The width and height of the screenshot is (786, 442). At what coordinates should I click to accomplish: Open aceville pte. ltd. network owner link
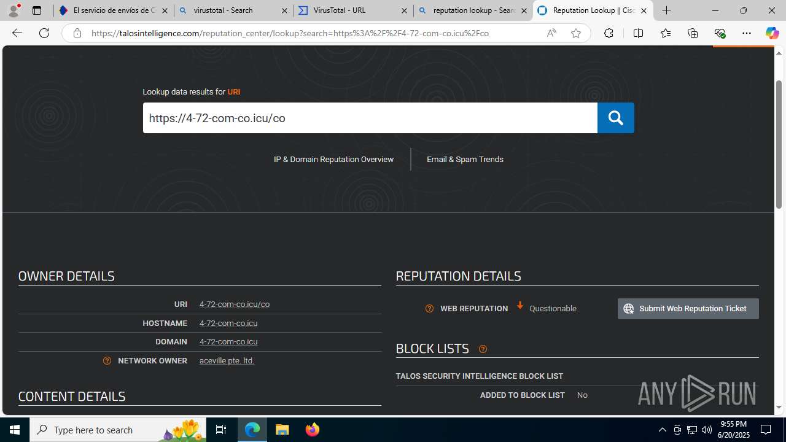coord(227,361)
